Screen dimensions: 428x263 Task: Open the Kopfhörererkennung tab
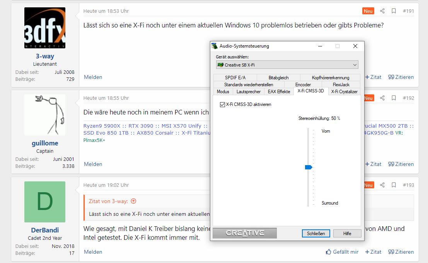click(330, 78)
